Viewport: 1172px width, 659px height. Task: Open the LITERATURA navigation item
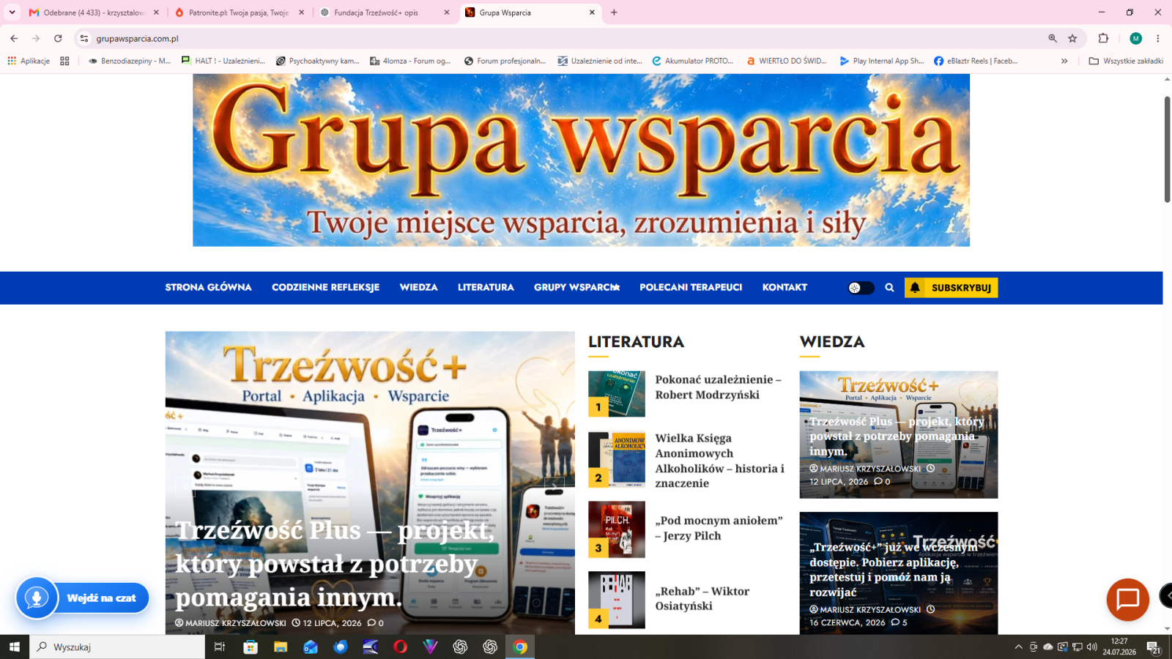[486, 288]
